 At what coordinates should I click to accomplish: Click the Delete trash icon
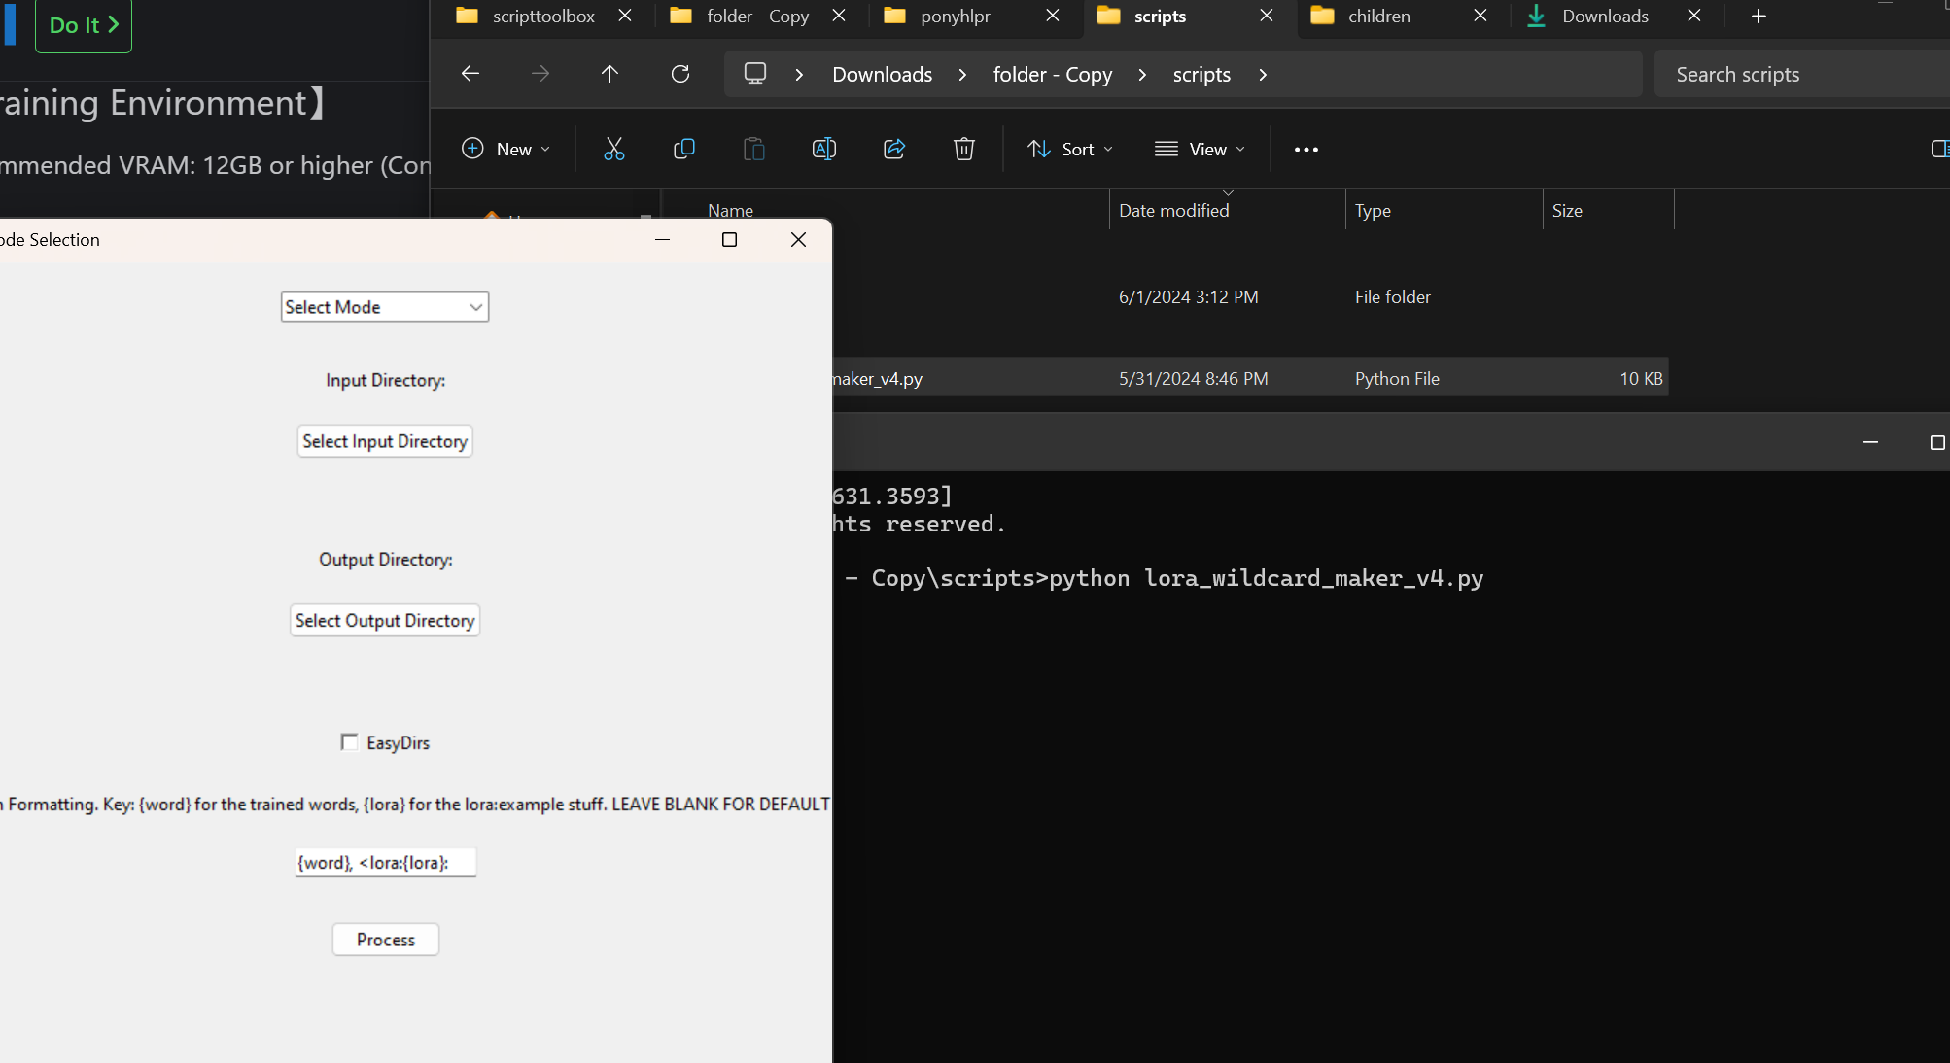(x=963, y=149)
